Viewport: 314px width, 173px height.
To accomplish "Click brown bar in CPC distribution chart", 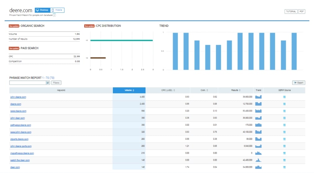I will pos(98,58).
